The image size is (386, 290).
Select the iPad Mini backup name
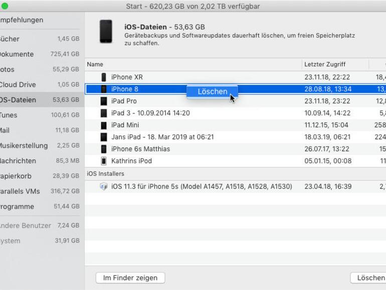(x=125, y=125)
